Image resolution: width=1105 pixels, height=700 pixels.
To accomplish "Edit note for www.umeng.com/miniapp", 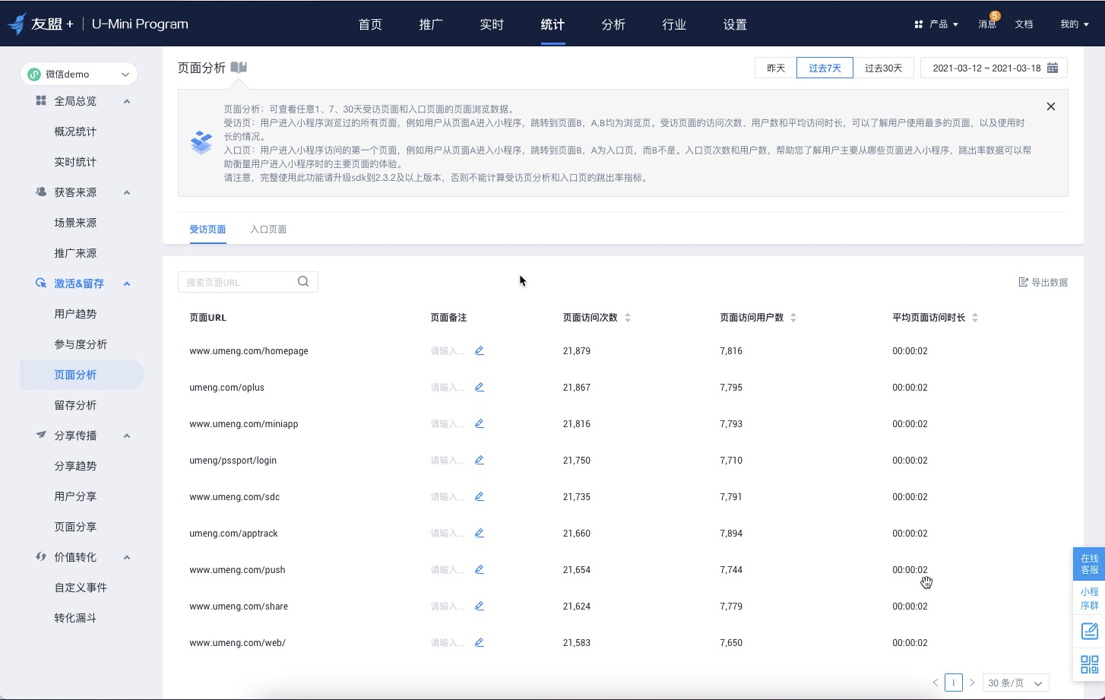I will [480, 423].
